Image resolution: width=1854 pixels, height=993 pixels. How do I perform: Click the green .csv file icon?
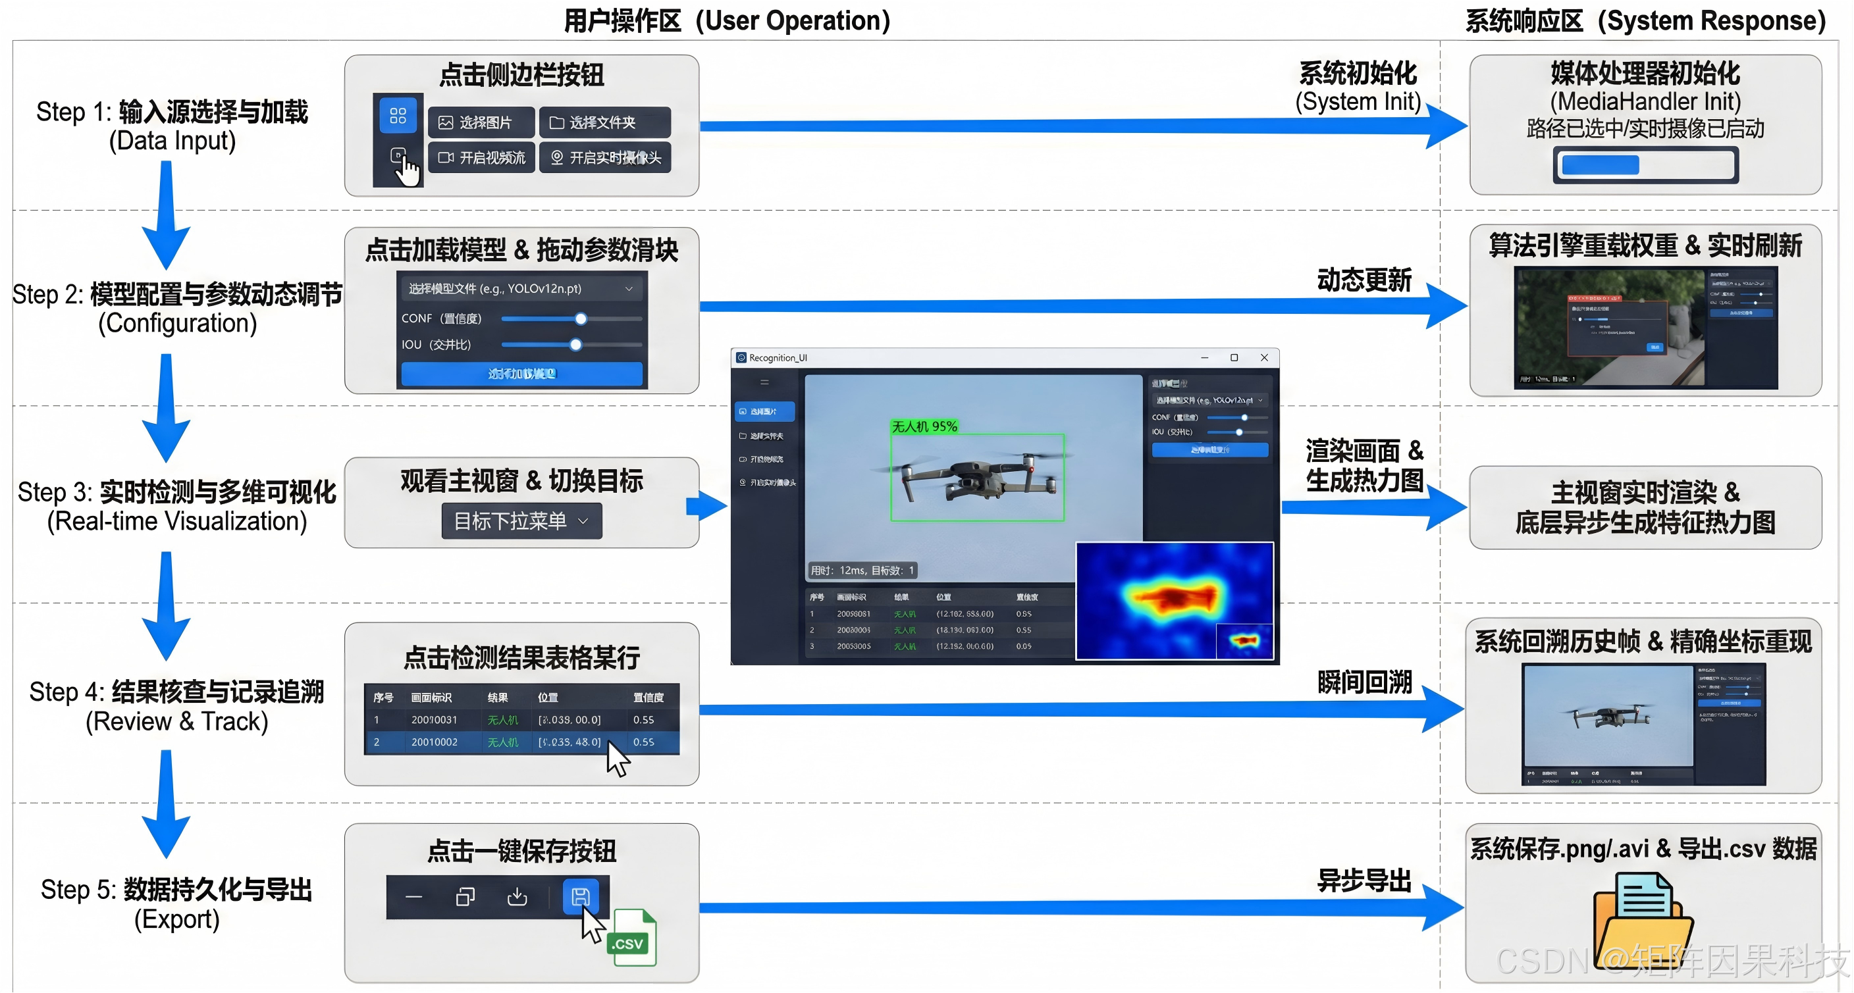[x=631, y=938]
